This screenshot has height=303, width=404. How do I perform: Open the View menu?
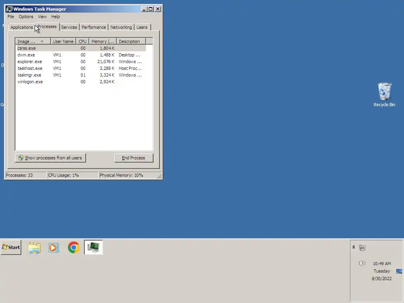(42, 17)
